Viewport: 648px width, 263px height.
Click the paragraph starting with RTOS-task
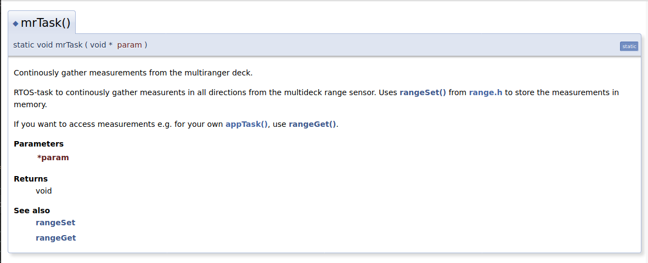click(x=192, y=92)
